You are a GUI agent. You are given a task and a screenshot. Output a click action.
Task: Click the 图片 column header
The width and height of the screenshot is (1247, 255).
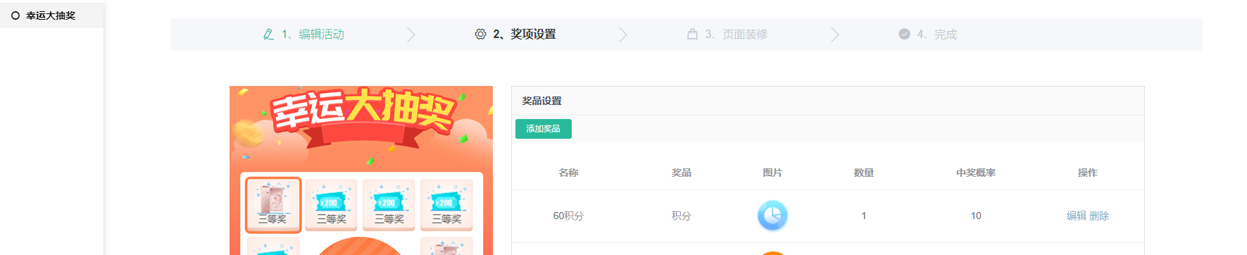pyautogui.click(x=772, y=173)
